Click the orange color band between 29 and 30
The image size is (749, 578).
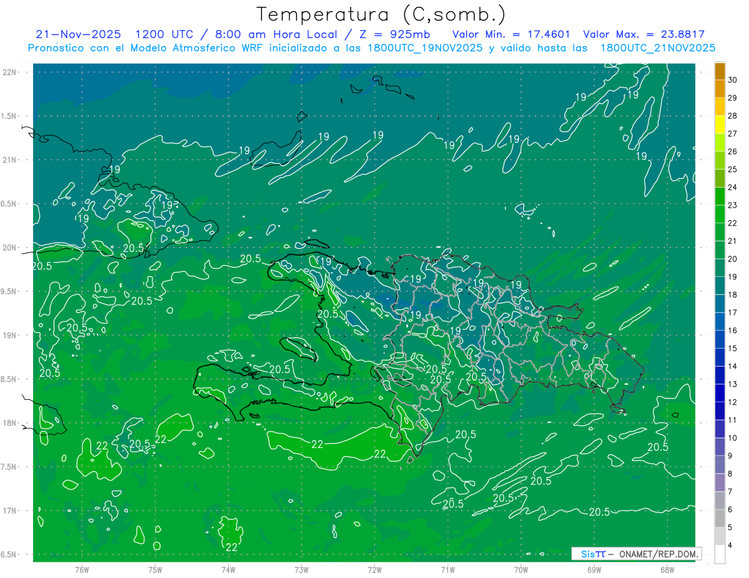(x=720, y=89)
